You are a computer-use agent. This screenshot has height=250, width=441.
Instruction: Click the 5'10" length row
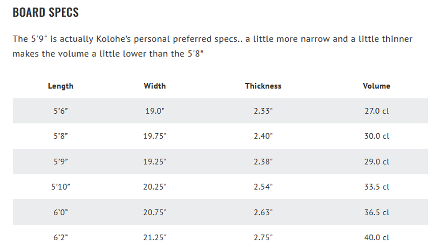(x=220, y=187)
